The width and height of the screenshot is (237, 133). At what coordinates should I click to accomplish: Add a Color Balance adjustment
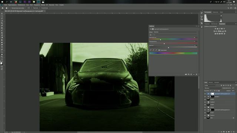pyautogui.click(x=216, y=31)
